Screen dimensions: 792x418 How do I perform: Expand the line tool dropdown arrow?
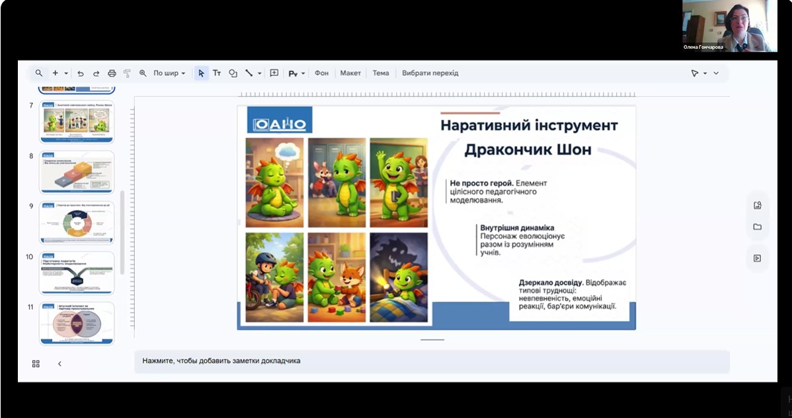(259, 73)
